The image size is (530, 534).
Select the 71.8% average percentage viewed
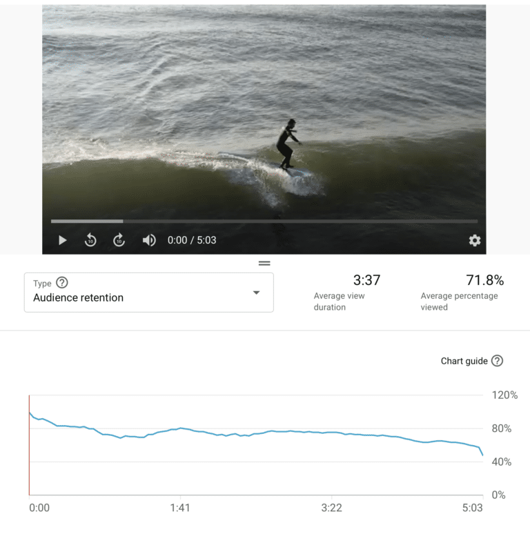(x=484, y=280)
